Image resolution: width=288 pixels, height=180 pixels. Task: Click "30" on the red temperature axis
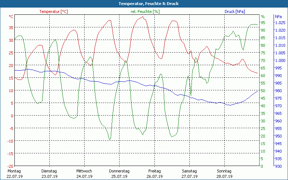tap(11, 40)
